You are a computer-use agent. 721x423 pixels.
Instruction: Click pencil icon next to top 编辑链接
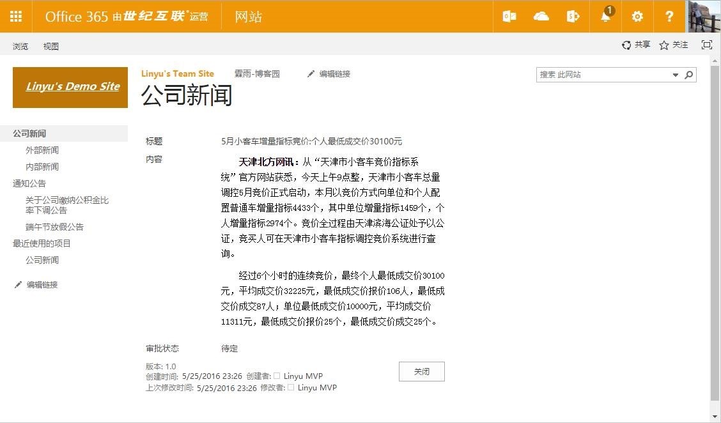point(311,73)
